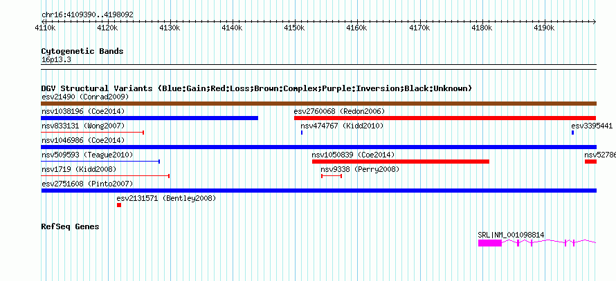The height and width of the screenshot is (281, 616).
Task: Click the blue esv2751608 Pinto2007 bar
Action: [318, 191]
